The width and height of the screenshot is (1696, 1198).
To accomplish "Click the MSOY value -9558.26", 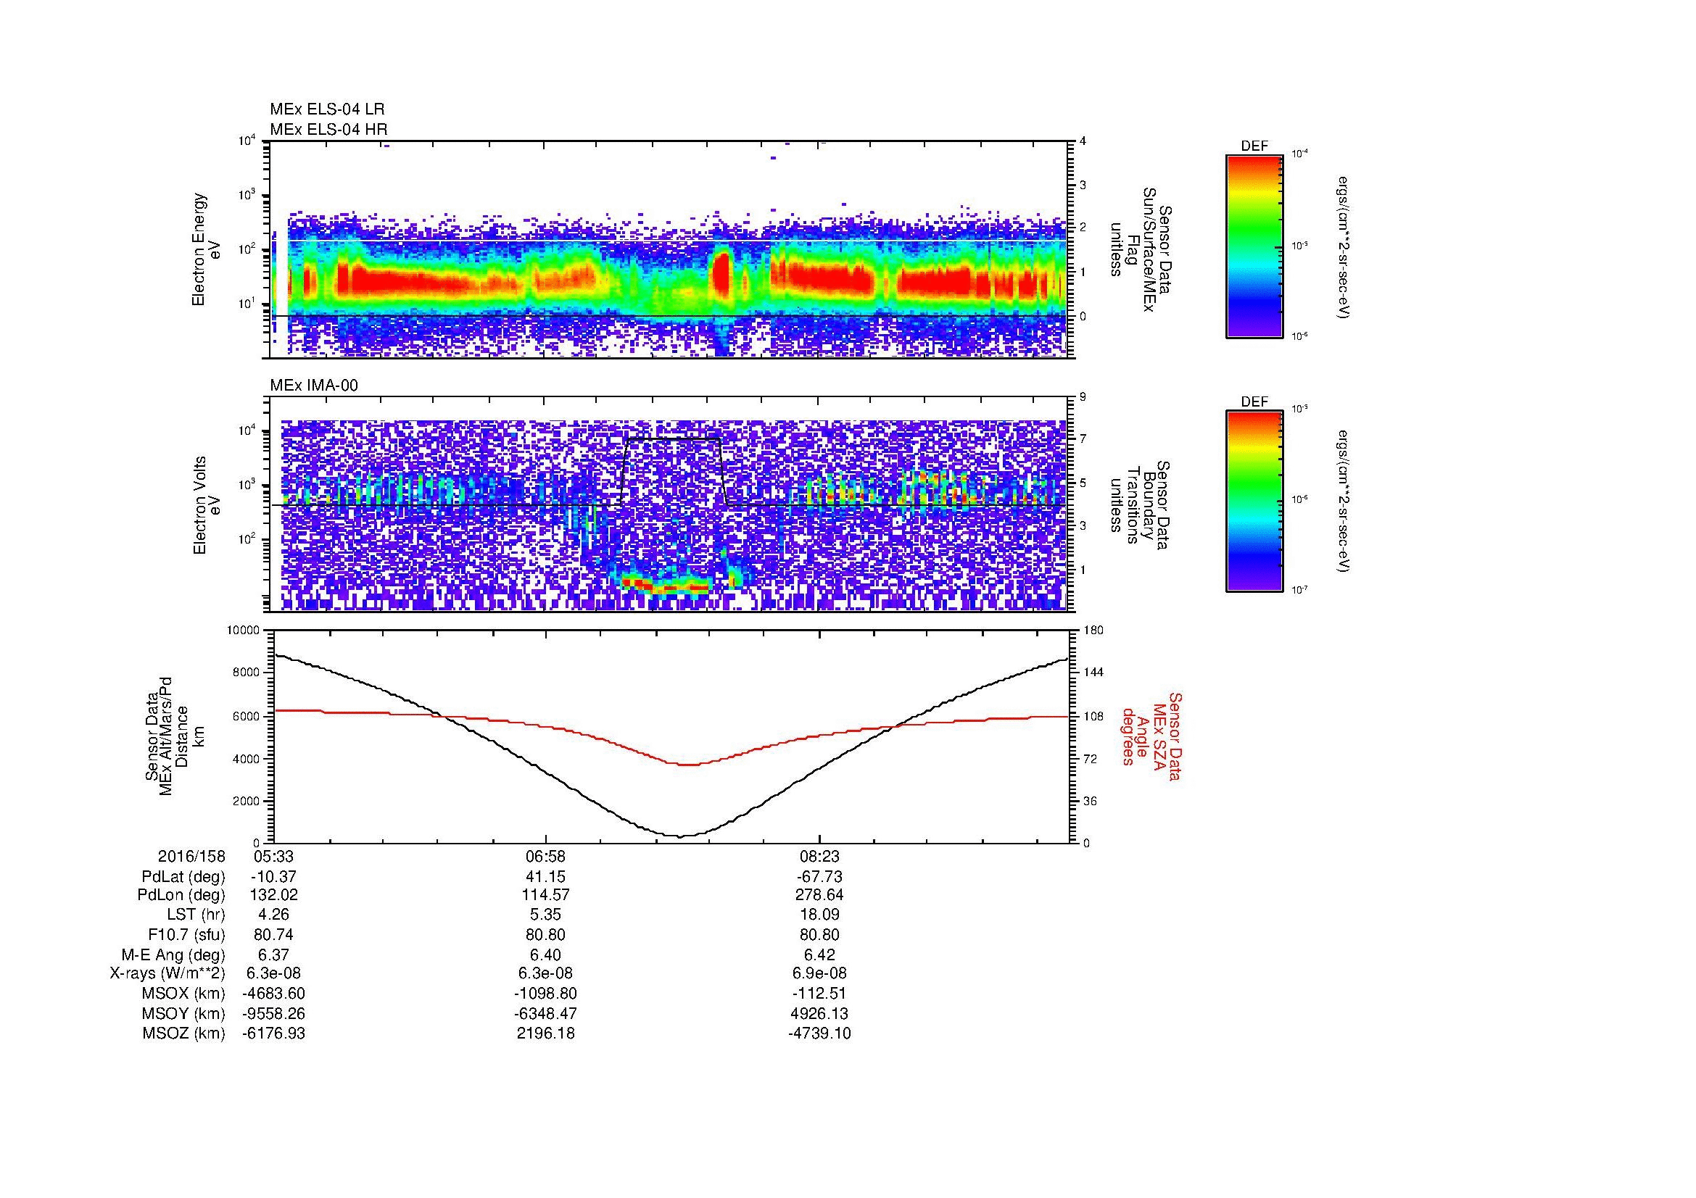I will [274, 1013].
